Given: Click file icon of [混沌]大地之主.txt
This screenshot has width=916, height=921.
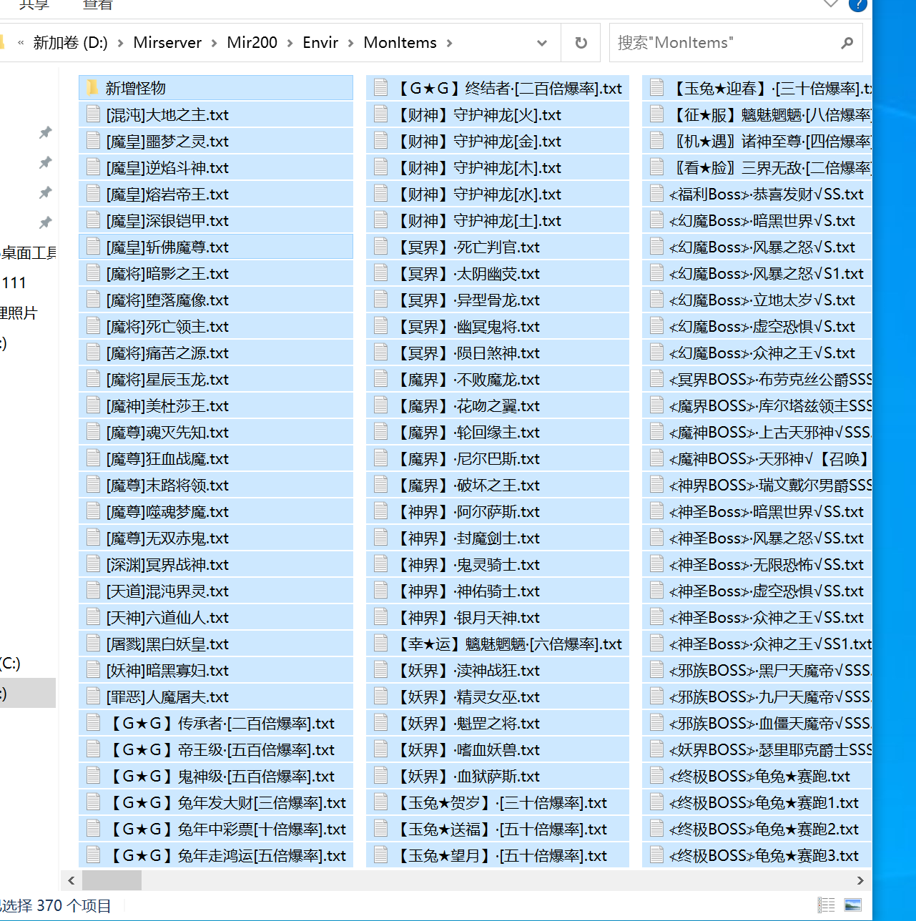Looking at the screenshot, I should pos(93,114).
